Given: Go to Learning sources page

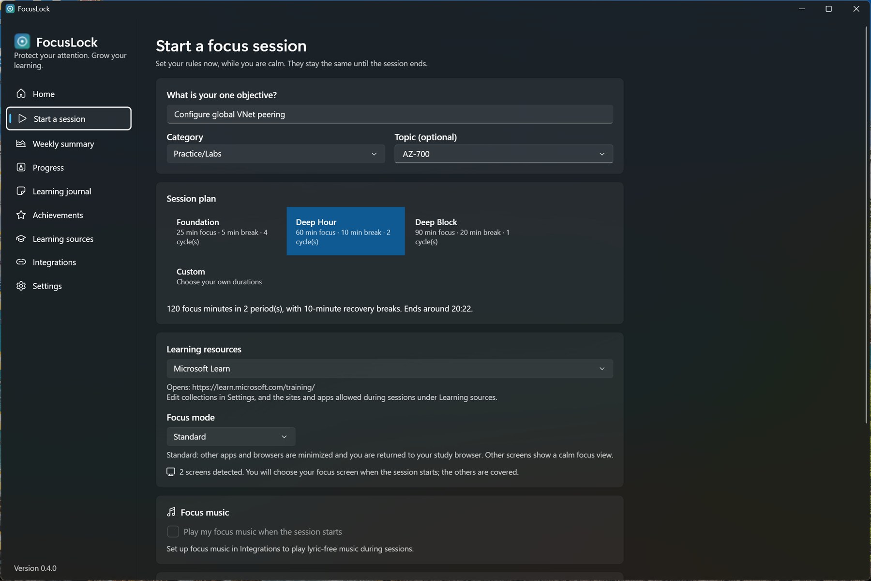Looking at the screenshot, I should [69, 238].
